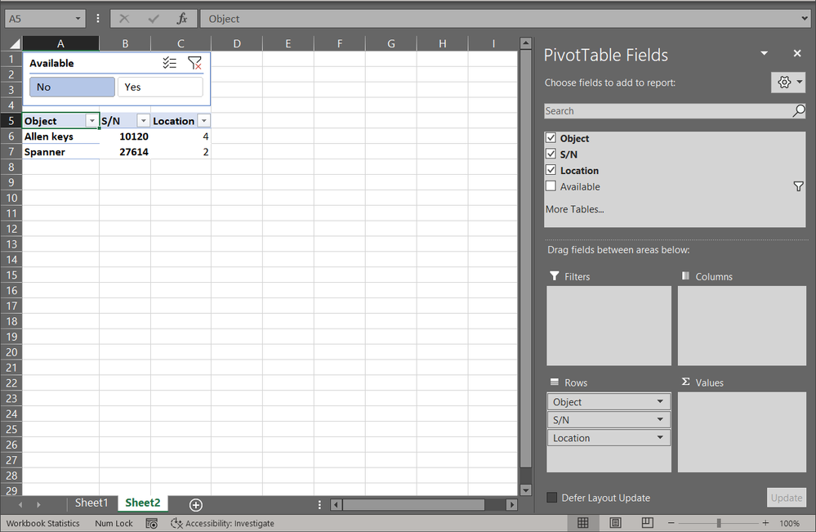
Task: Switch to Normal view
Action: [x=583, y=523]
